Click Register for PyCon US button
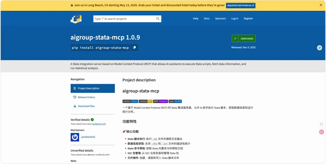This screenshot has width=326, height=164. click(241, 6)
